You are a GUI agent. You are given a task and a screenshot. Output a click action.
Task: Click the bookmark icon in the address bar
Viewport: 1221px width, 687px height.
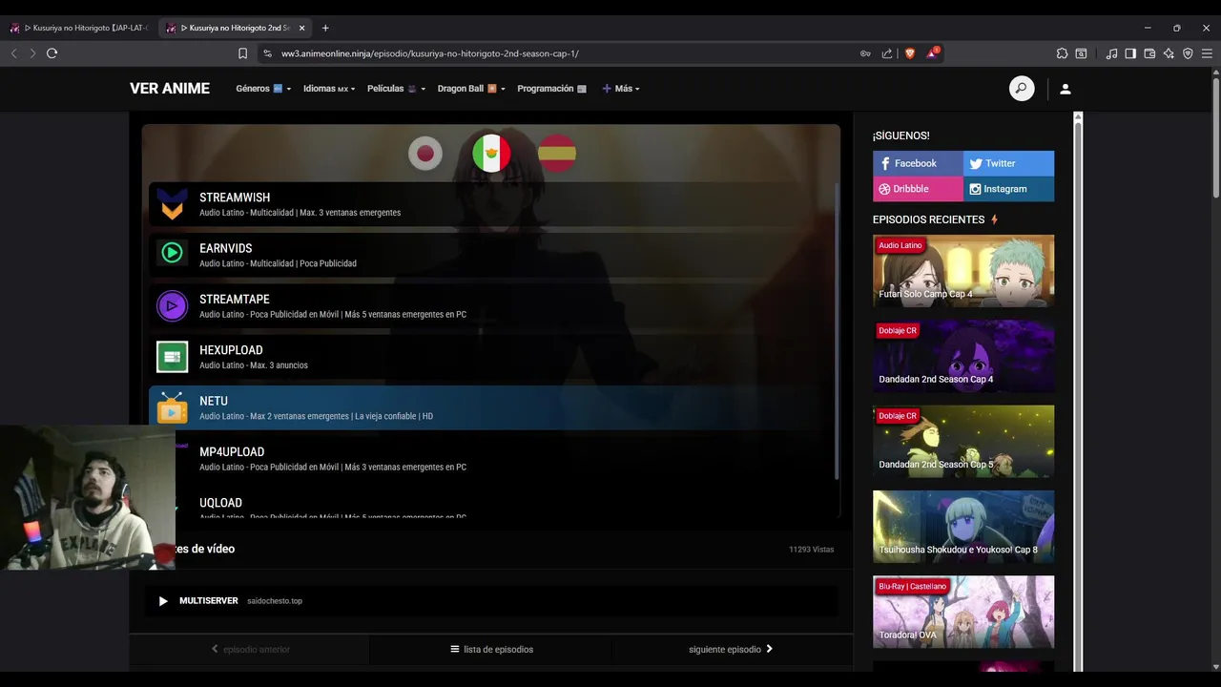pyautogui.click(x=242, y=53)
